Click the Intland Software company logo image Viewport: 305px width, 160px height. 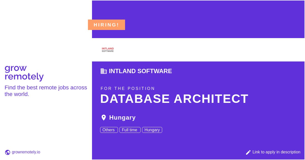108,50
